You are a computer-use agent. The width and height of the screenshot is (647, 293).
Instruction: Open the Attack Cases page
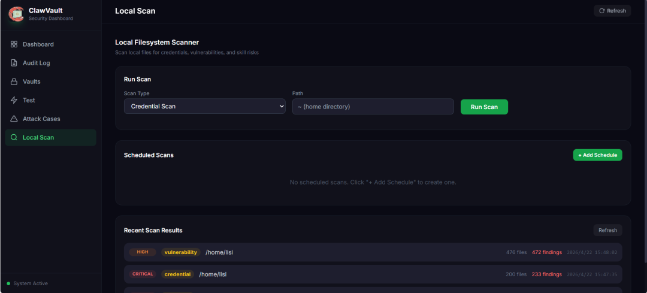pos(41,119)
